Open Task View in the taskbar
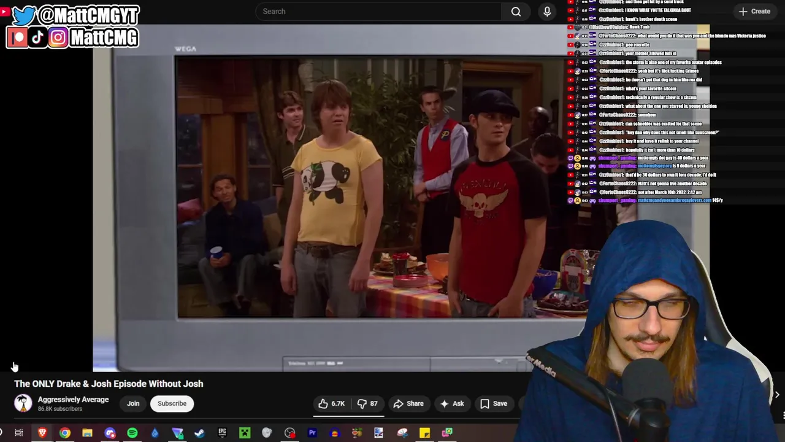The image size is (785, 442). tap(19, 433)
